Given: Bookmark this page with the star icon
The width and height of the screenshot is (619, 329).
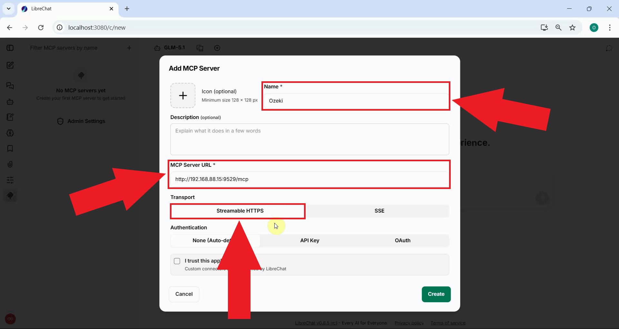Looking at the screenshot, I should click(573, 28).
